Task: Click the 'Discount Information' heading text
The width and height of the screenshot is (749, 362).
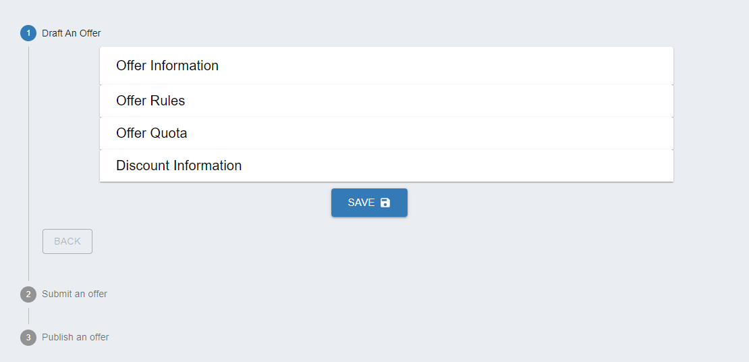Action: pyautogui.click(x=179, y=165)
